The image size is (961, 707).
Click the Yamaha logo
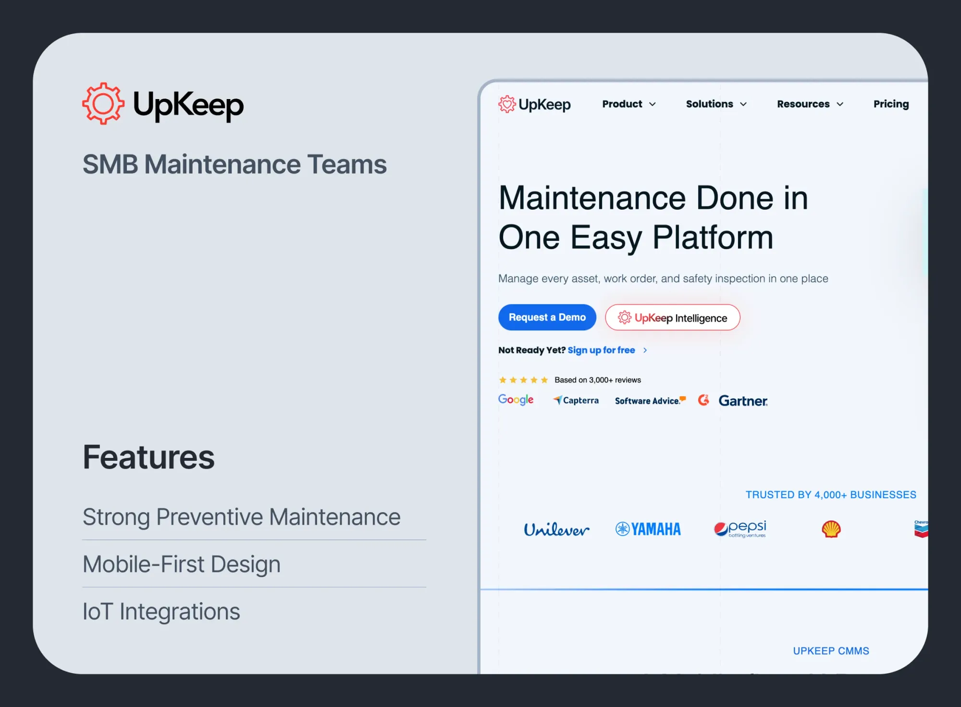(648, 529)
